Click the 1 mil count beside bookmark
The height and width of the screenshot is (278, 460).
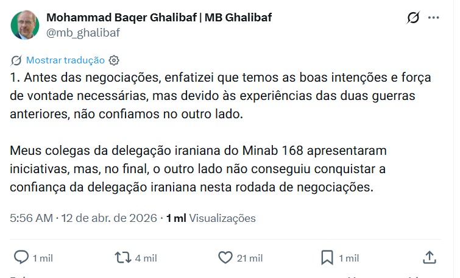coord(349,258)
